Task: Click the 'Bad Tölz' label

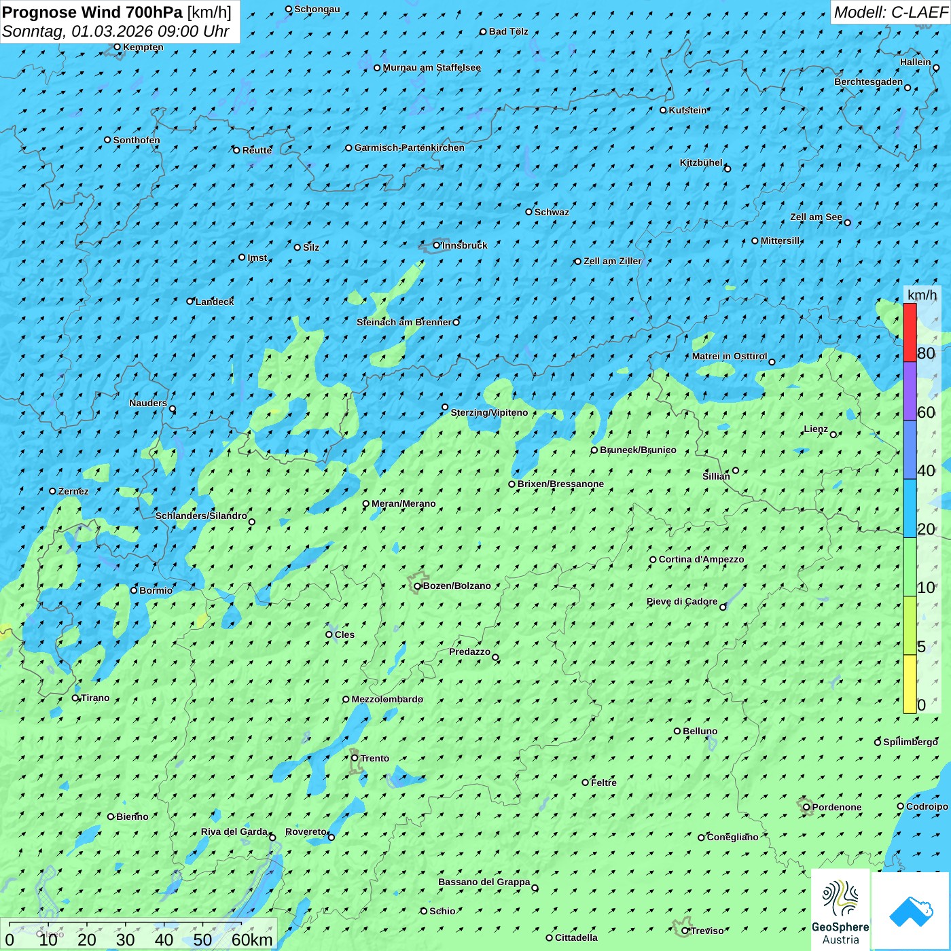Action: click(508, 31)
